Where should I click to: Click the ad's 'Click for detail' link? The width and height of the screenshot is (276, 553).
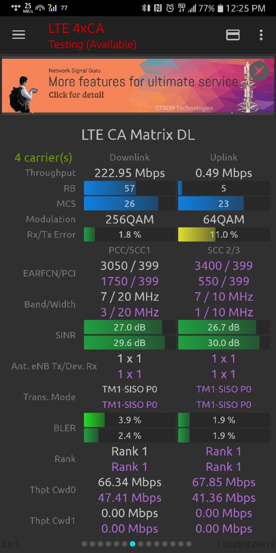point(76,94)
